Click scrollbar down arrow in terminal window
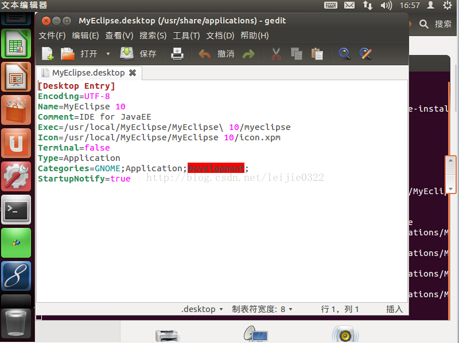 pyautogui.click(x=450, y=190)
